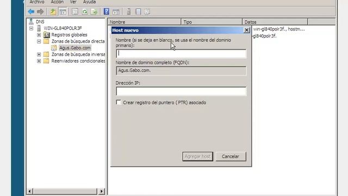The width and height of the screenshot is (348, 196).
Task: Open Properties toolbar icon
Action: click(x=75, y=11)
